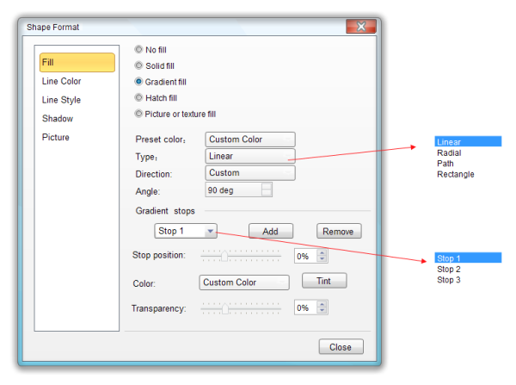Click the Transparency slider thumb
The image size is (516, 385).
225,308
